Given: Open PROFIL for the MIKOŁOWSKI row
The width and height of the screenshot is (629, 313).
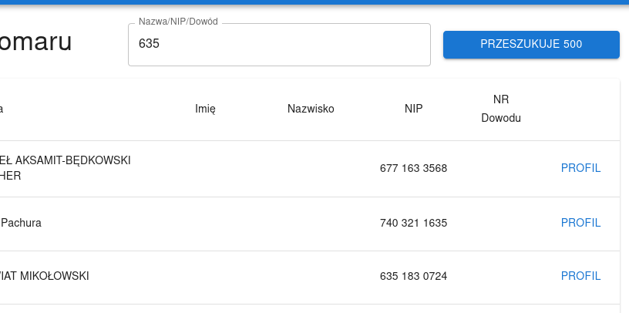Looking at the screenshot, I should pyautogui.click(x=580, y=276).
